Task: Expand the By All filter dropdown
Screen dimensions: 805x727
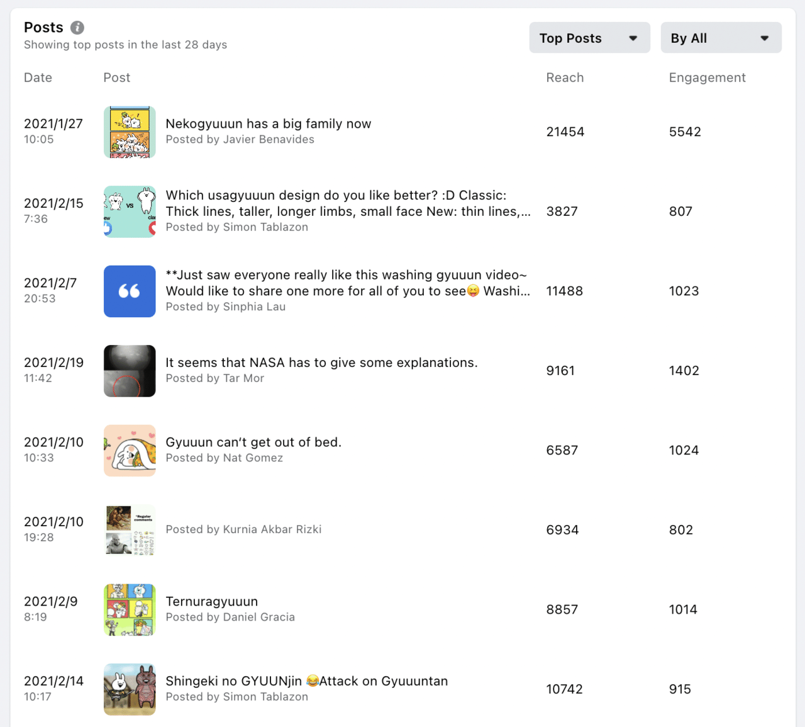Action: coord(721,38)
